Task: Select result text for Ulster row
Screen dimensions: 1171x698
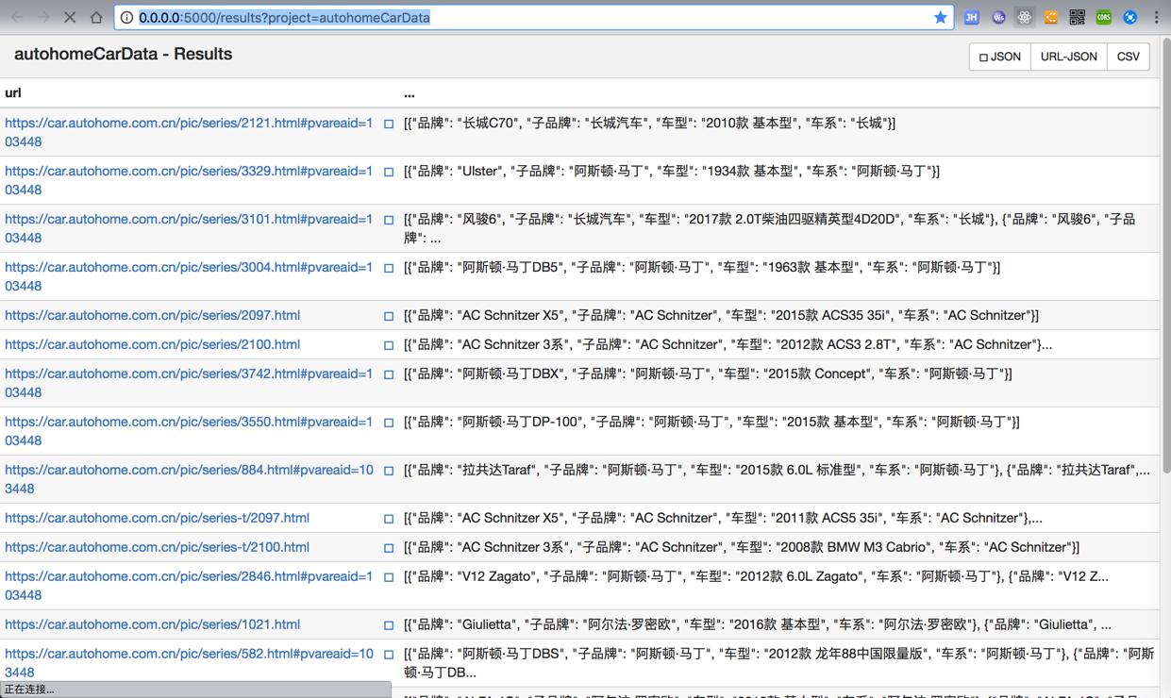Action: click(671, 171)
